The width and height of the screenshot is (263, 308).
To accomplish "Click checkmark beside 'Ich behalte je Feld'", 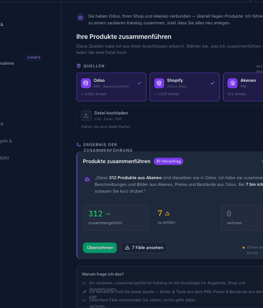I will tap(84, 292).
